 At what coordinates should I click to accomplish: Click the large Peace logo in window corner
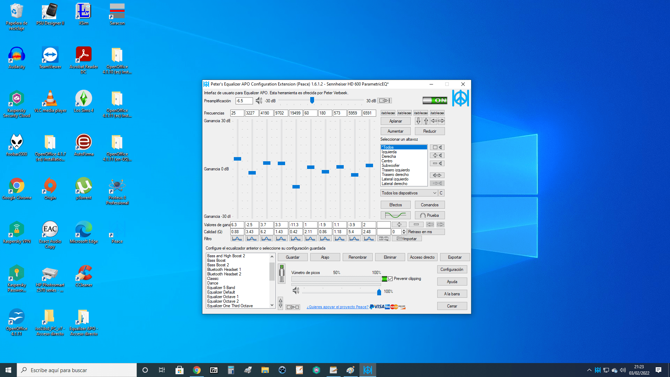[x=461, y=98]
